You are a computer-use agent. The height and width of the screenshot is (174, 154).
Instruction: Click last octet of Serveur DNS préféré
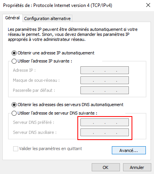click(x=122, y=122)
